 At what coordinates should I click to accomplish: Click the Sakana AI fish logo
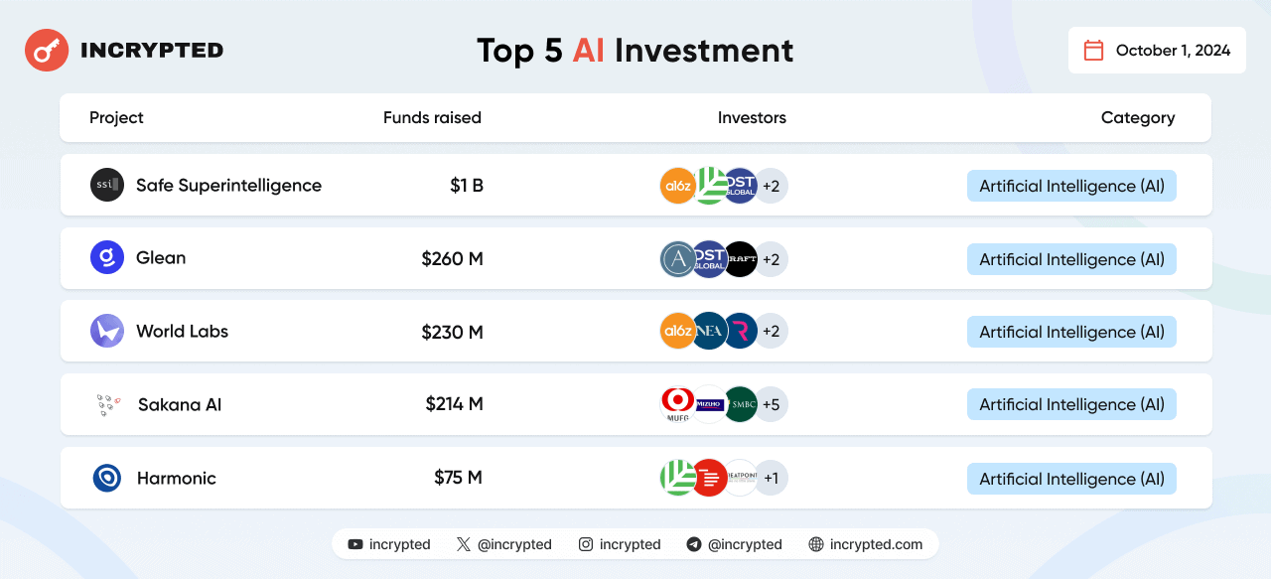(108, 404)
